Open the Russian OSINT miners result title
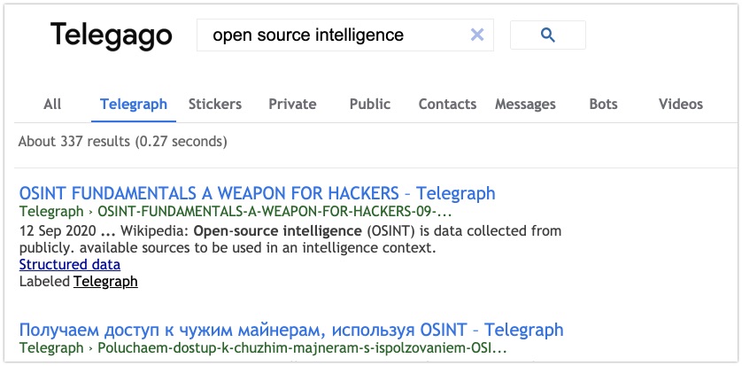This screenshot has width=742, height=366. (x=291, y=331)
